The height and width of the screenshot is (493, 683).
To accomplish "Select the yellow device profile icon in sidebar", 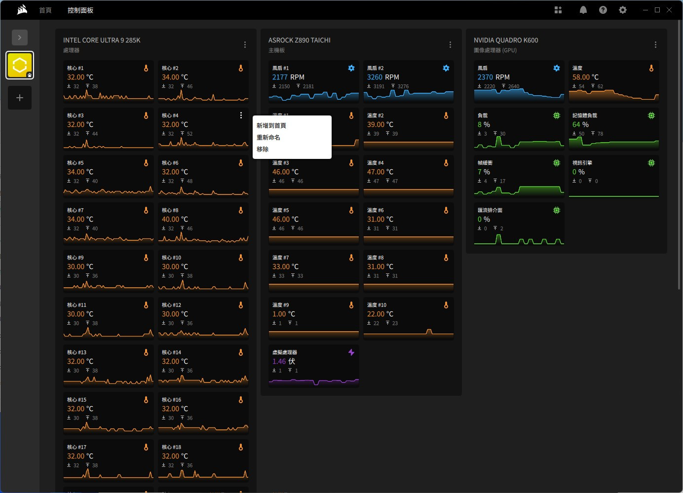I will coord(20,65).
